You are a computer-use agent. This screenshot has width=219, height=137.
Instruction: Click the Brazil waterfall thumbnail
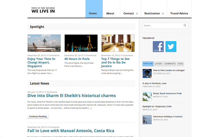pos(147,97)
